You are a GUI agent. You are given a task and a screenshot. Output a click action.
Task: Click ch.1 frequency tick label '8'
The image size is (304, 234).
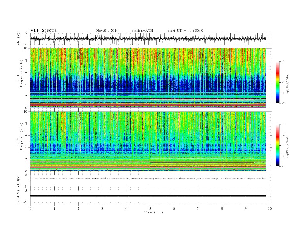point(27,60)
